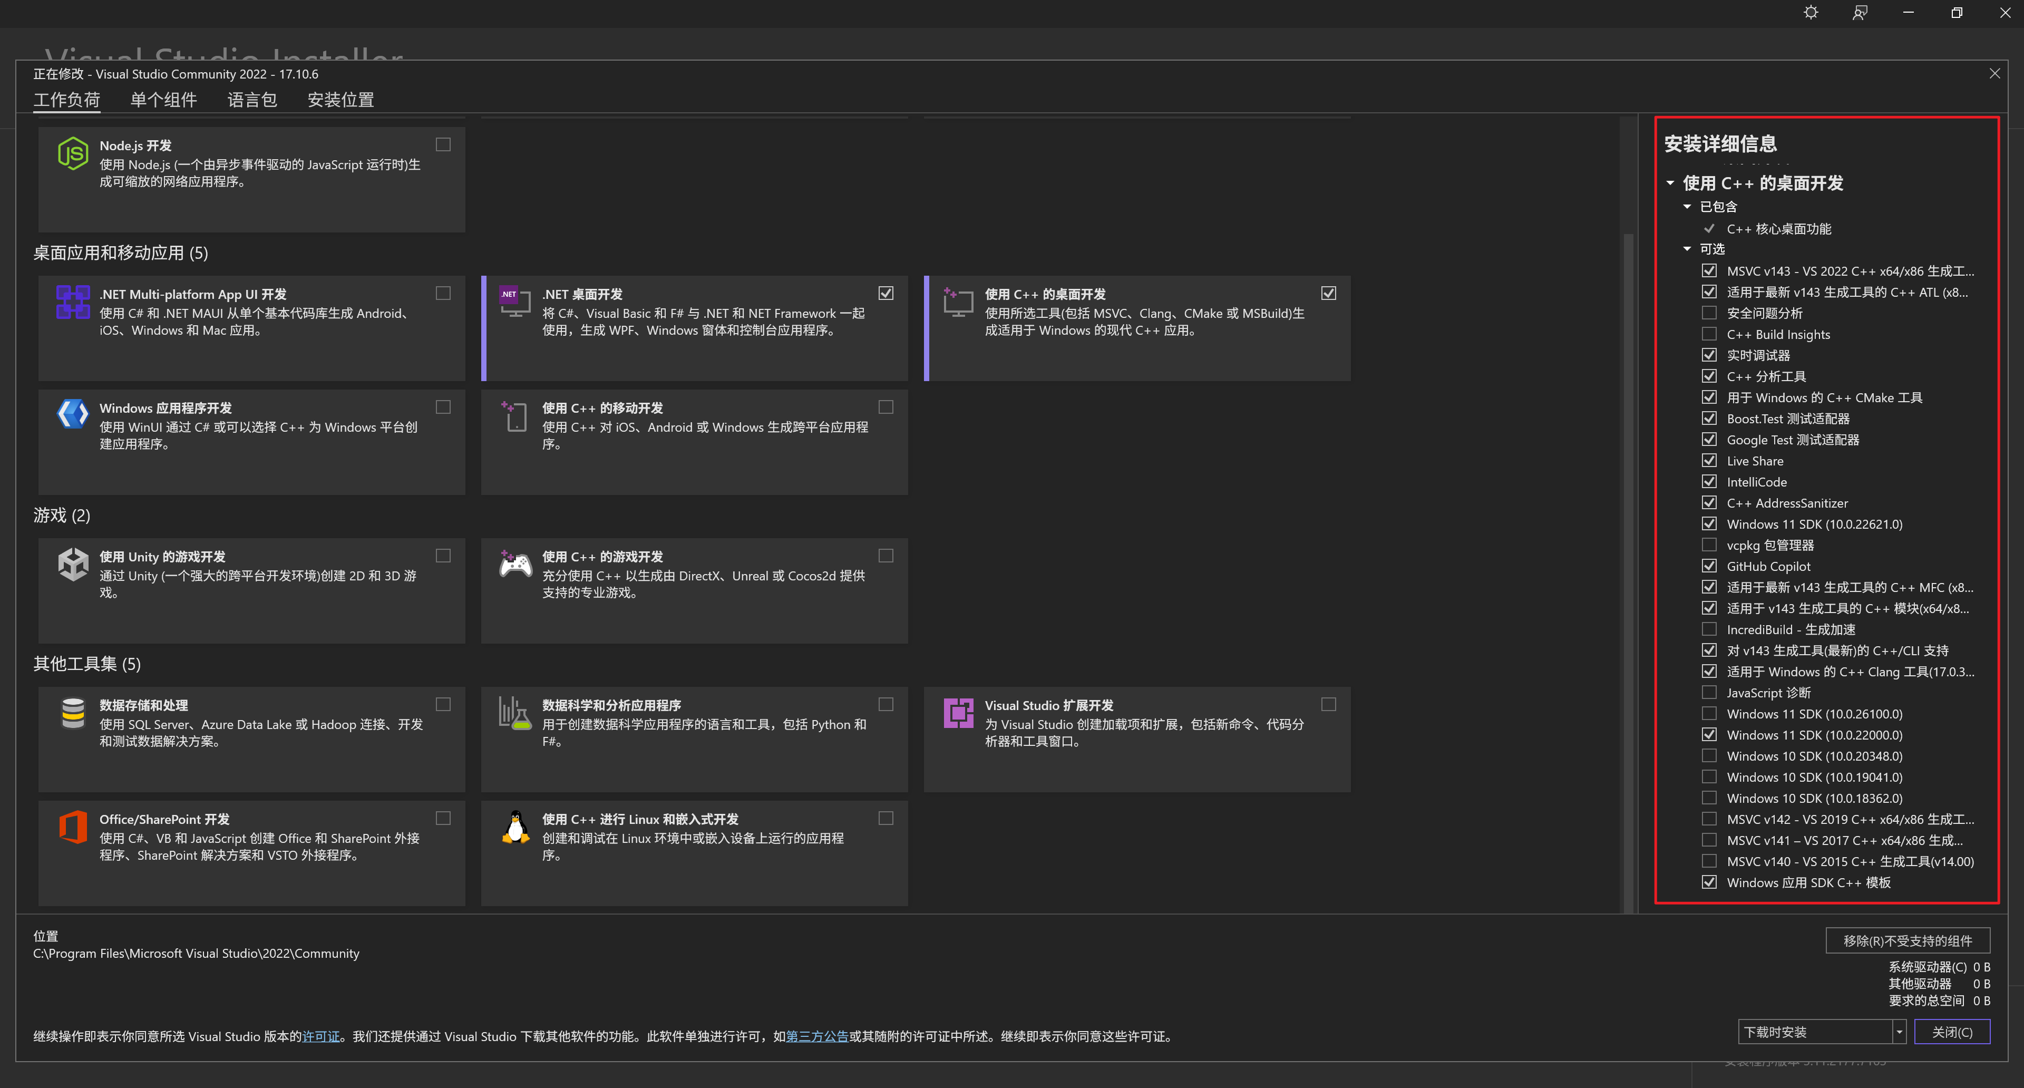Close the modify dialog with X icon
The width and height of the screenshot is (2024, 1088).
point(1994,73)
